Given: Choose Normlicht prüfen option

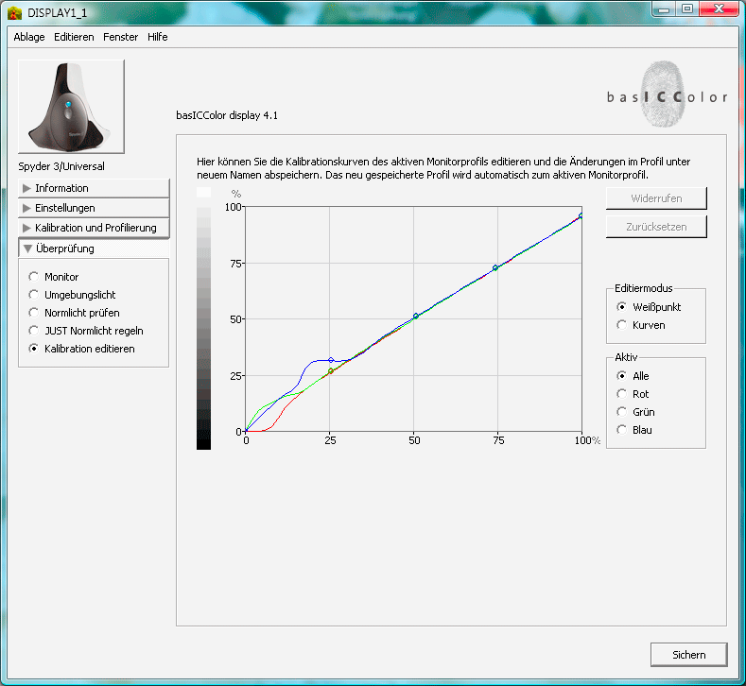Looking at the screenshot, I should click(x=35, y=313).
